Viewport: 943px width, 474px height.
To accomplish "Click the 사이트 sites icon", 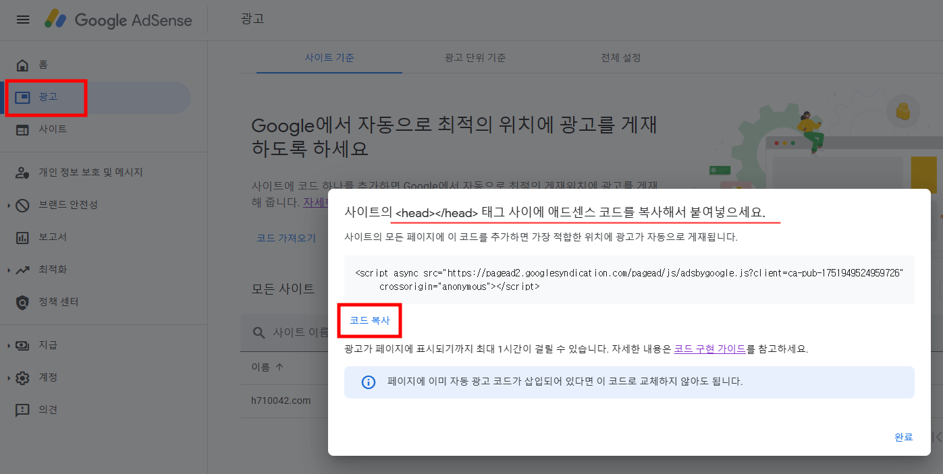I will point(22,129).
